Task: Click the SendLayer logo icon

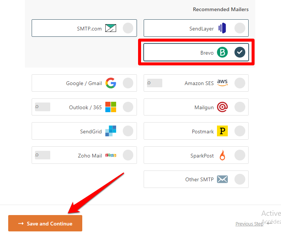Action: pos(222,28)
